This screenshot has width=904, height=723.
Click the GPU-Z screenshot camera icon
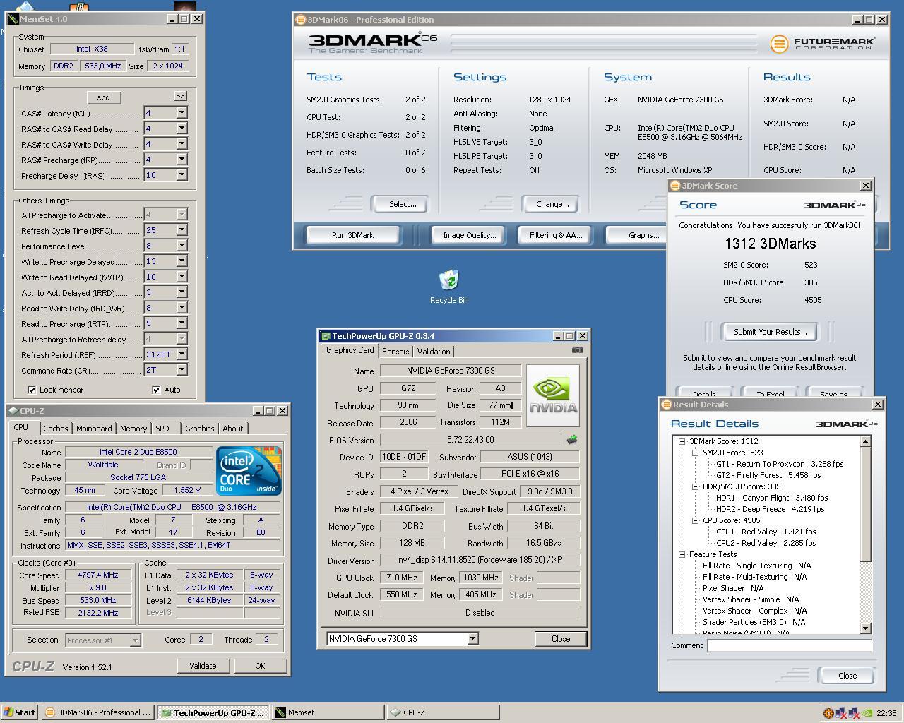pos(577,349)
